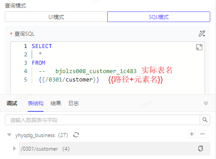Image resolution: width=216 pixels, height=159 pixels.
Task: Select SQL模式 query mode
Action: pos(159,17)
